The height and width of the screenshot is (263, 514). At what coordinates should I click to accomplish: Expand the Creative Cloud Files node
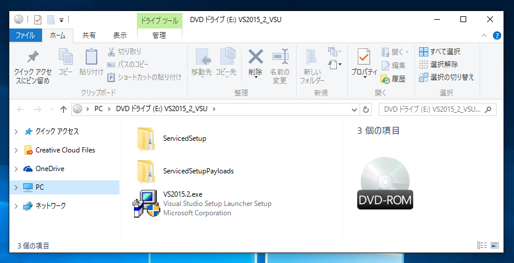tap(16, 150)
